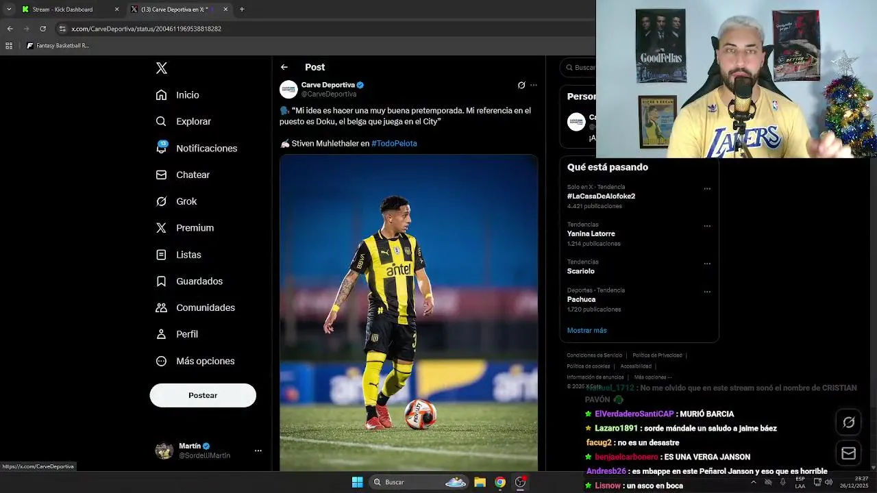The image size is (877, 493).
Task: Click the Postear button
Action: [x=203, y=395]
